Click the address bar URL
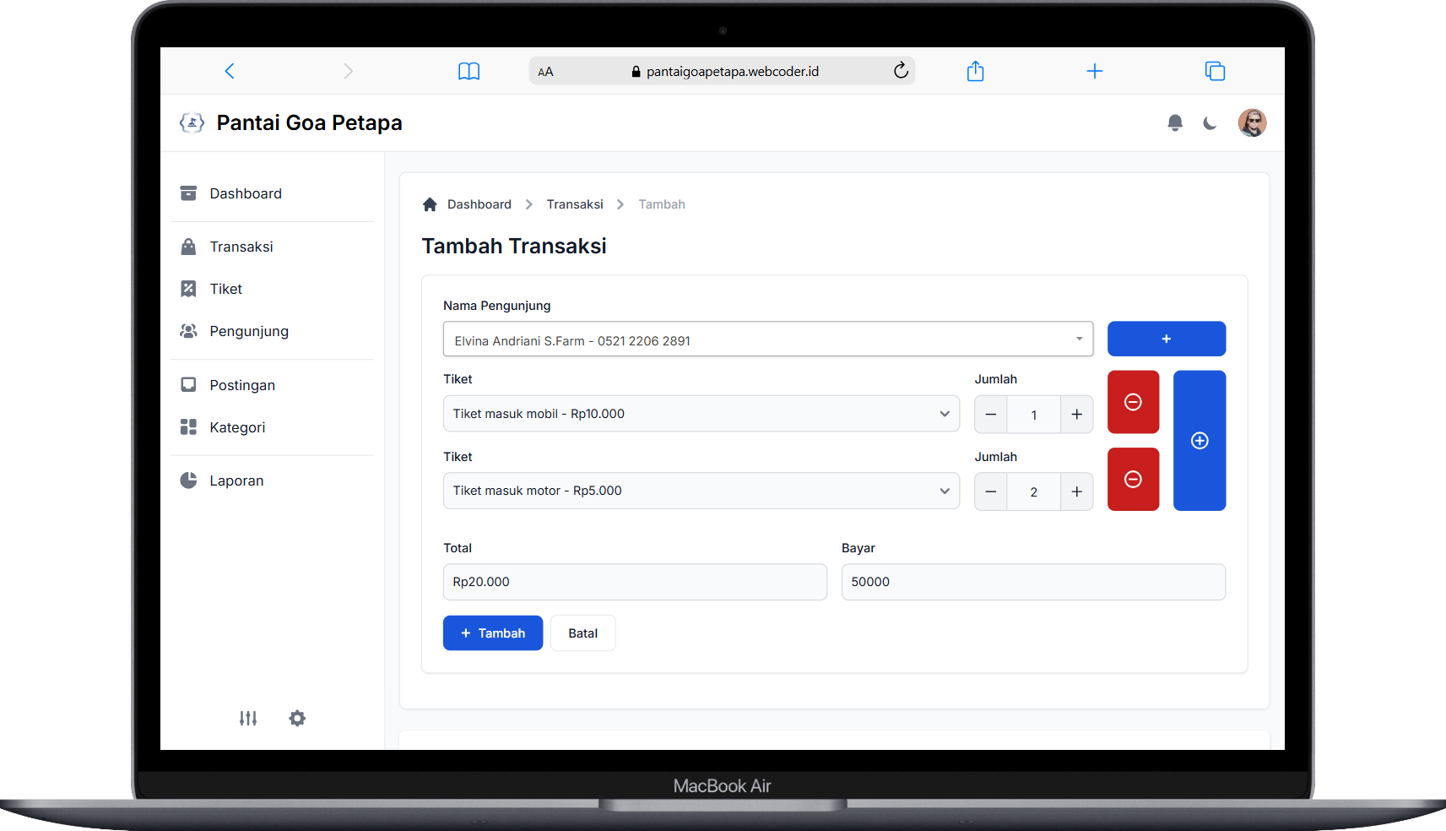The width and height of the screenshot is (1446, 831). [733, 72]
